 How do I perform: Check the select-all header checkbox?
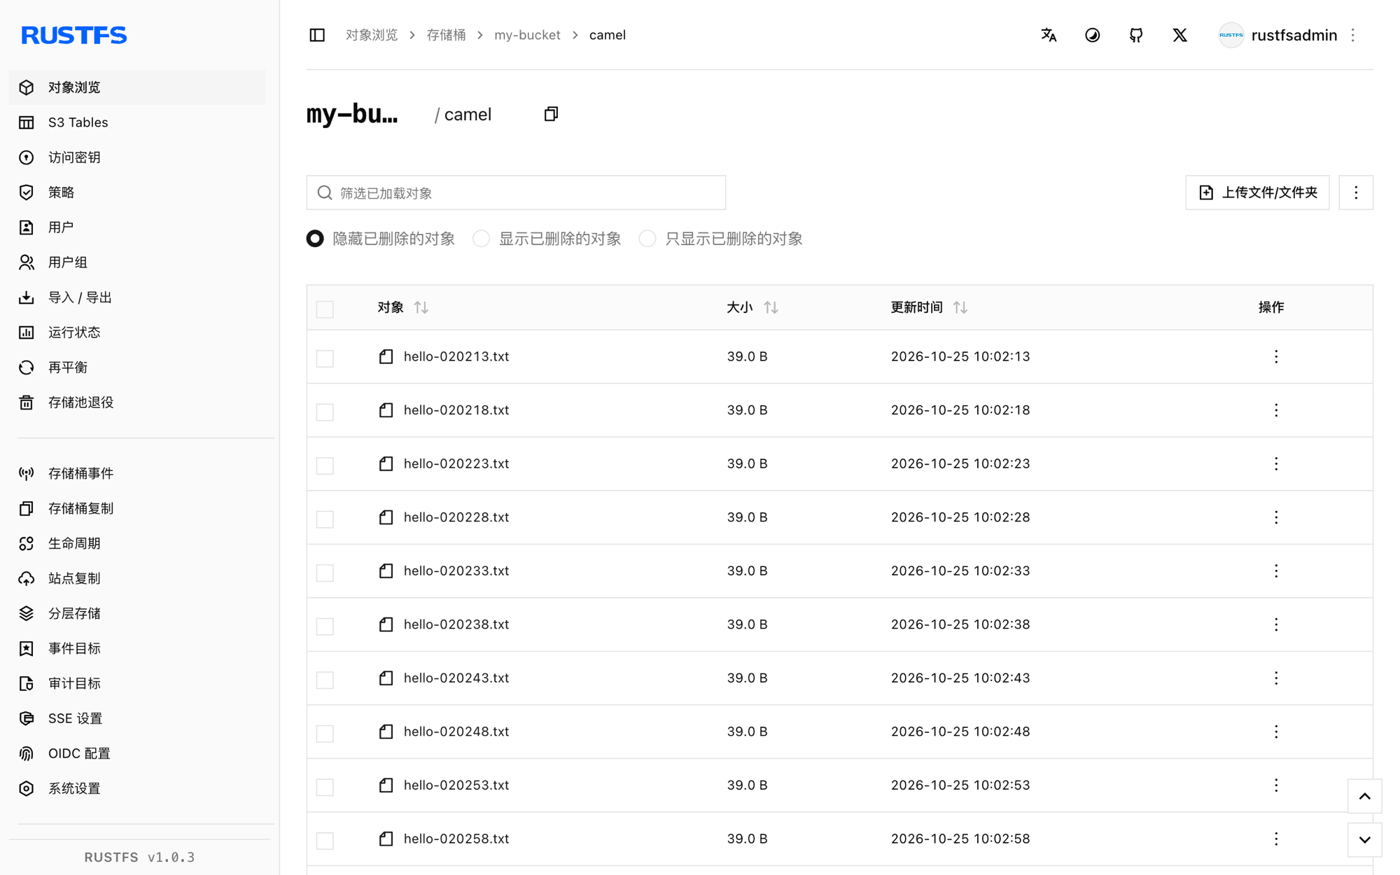[x=325, y=309]
